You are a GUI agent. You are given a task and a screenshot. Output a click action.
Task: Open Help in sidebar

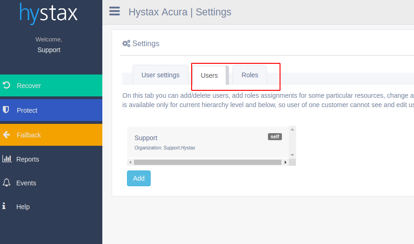click(23, 207)
